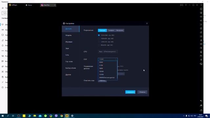The width and height of the screenshot is (210, 118).
Task: Open the CPU cores dropdown
Action: pos(108,51)
